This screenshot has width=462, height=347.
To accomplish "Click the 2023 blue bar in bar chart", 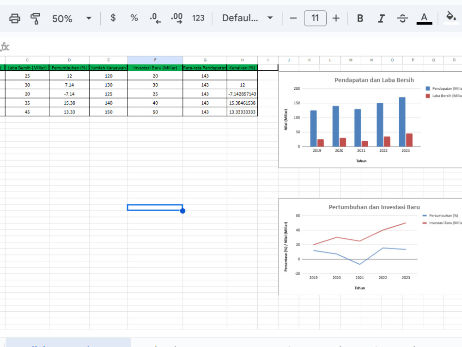I will tap(402, 122).
